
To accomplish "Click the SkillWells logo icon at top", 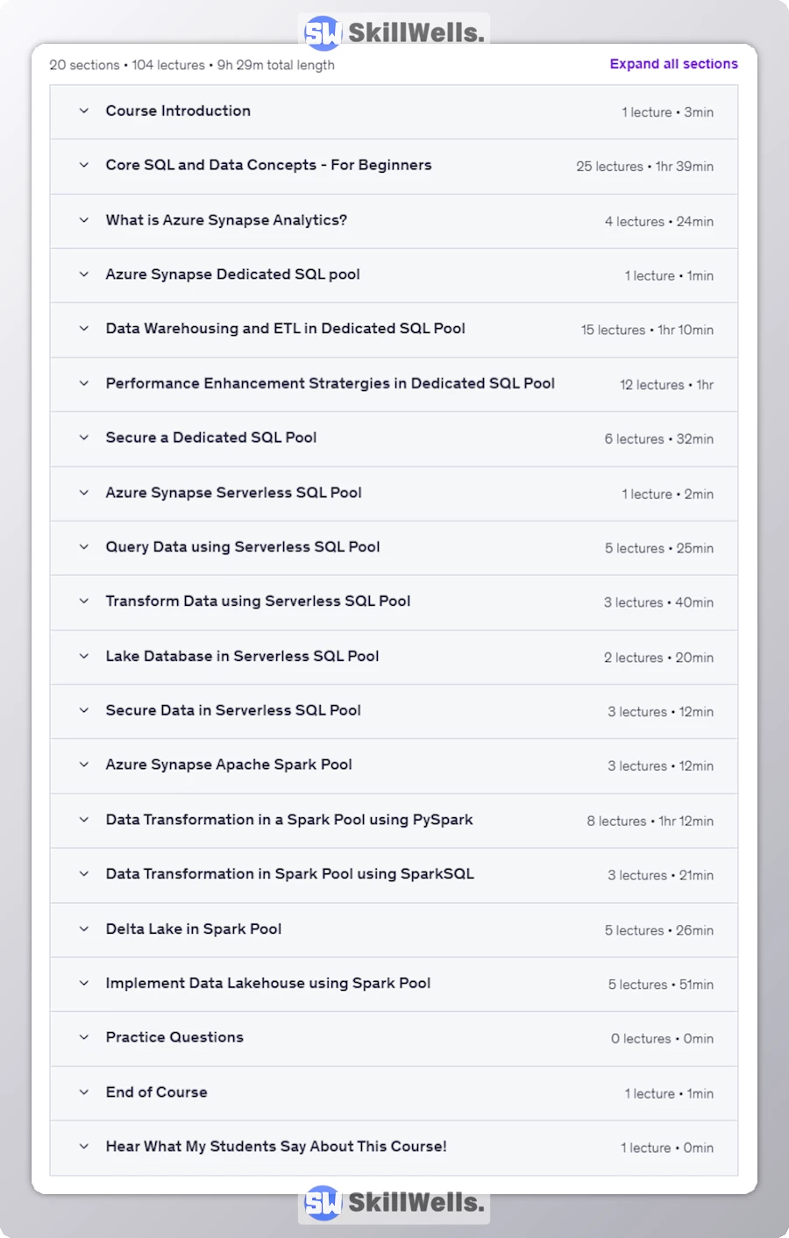I will pos(322,33).
